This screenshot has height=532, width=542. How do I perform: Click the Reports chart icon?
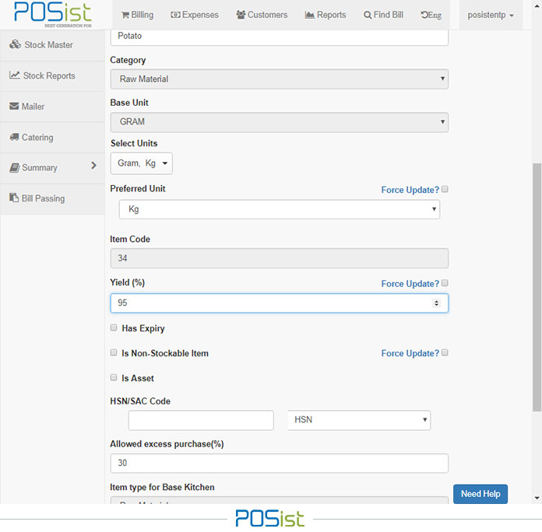coord(310,15)
